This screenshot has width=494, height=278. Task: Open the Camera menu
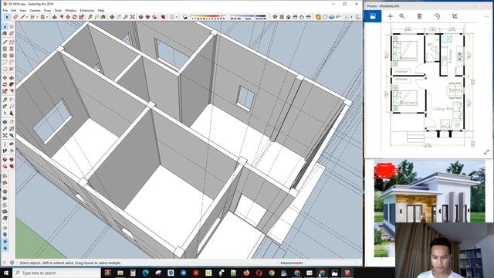tap(35, 10)
